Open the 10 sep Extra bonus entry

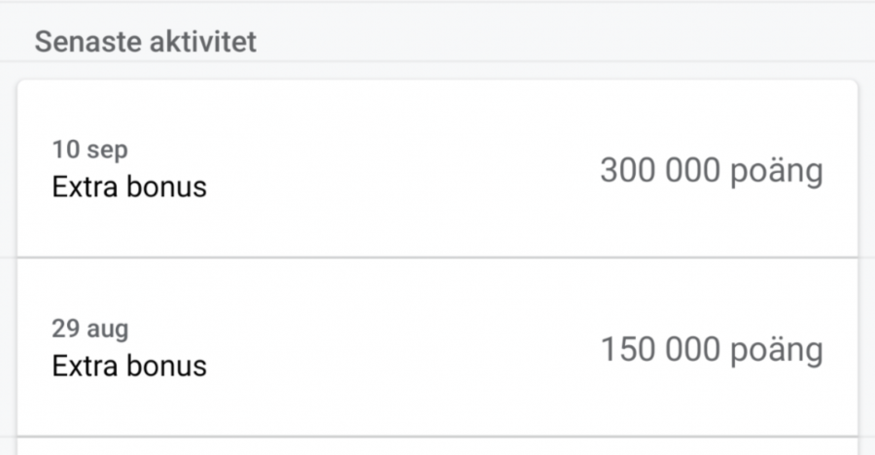click(x=437, y=169)
